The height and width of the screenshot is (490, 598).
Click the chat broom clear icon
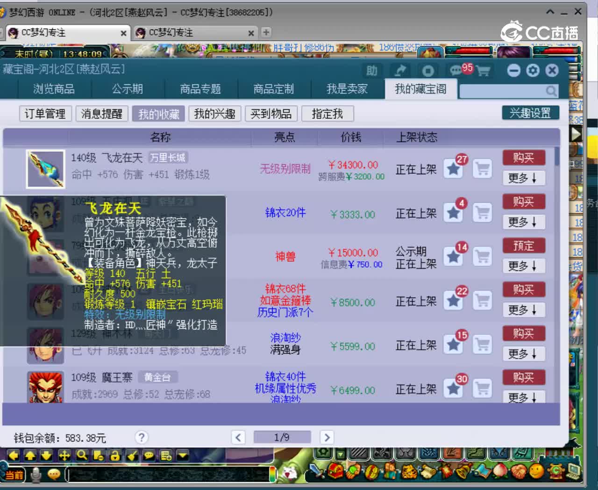[132, 455]
